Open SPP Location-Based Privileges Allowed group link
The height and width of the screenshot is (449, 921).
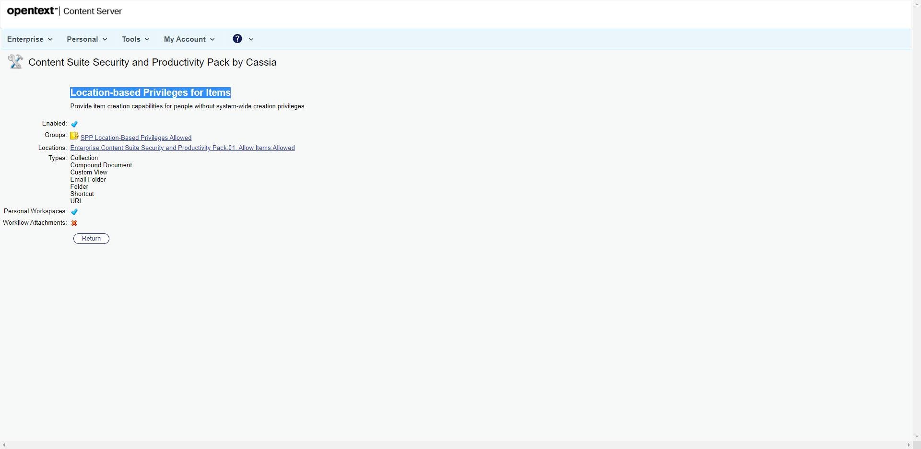[x=136, y=138]
